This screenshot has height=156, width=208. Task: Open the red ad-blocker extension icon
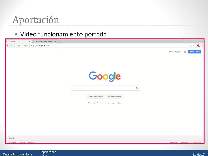(198, 46)
